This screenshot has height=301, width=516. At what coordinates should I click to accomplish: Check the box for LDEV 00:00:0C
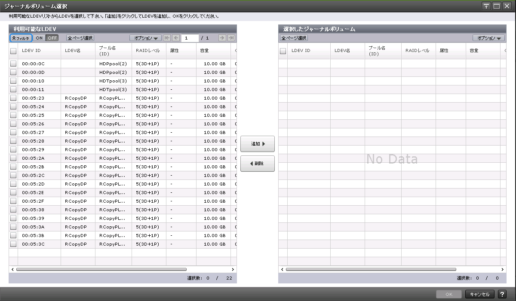13,64
